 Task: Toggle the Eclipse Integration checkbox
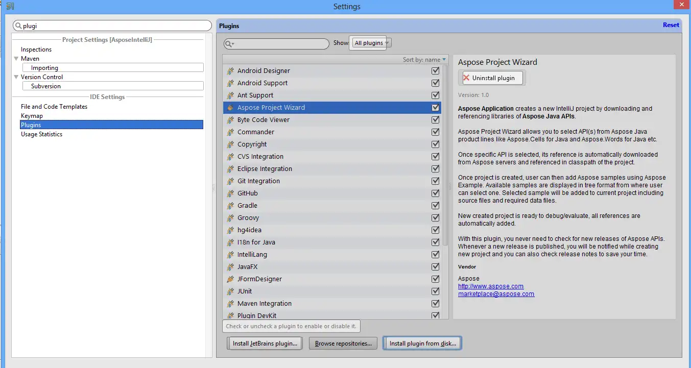point(436,169)
